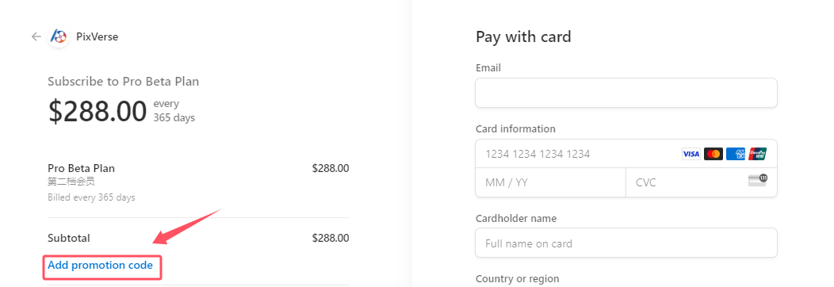
Task: Click the CVC card hint icon
Action: tap(757, 180)
